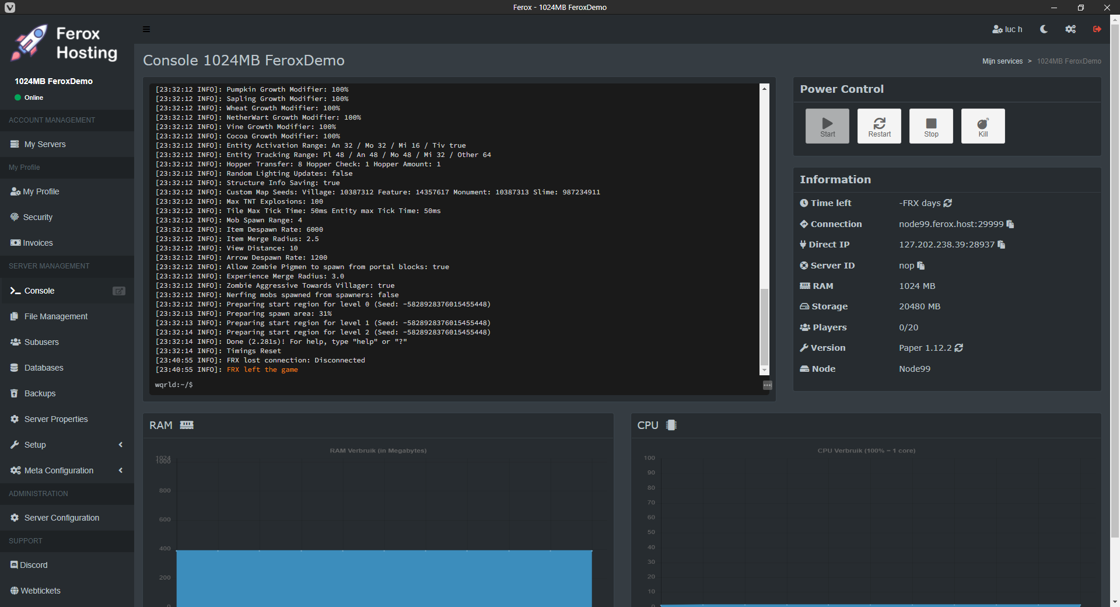The image size is (1120, 607).
Task: Select Console in the sidebar
Action: point(67,291)
